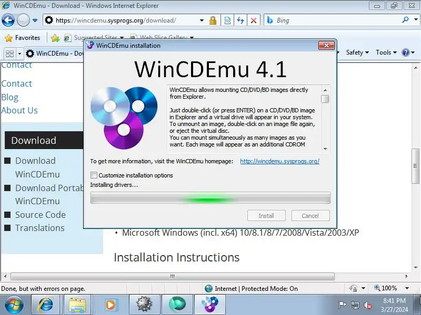421x315 pixels.
Task: Click the Translations sidebar link
Action: 40,228
